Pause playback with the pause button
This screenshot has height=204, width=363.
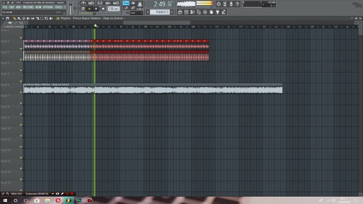coord(89,9)
